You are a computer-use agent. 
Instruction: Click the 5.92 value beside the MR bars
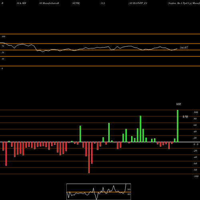[185, 117]
